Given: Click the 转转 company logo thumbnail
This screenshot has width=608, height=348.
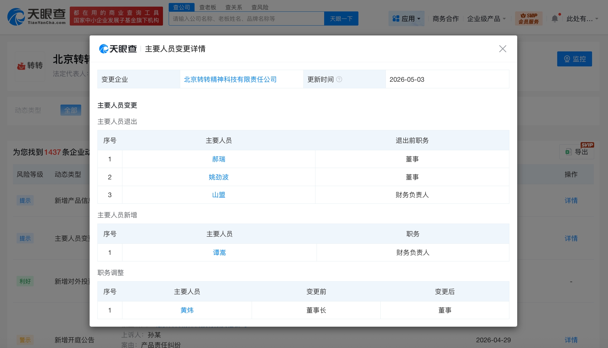Looking at the screenshot, I should click(x=30, y=66).
